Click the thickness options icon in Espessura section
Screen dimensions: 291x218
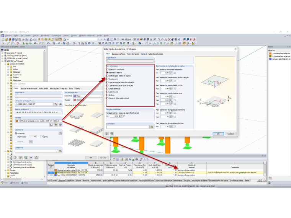60,133
